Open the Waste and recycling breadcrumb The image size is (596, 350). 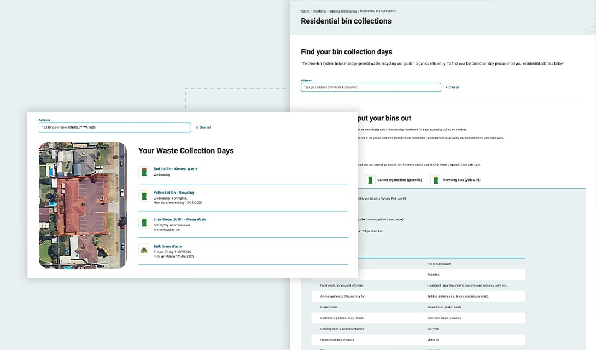[343, 11]
